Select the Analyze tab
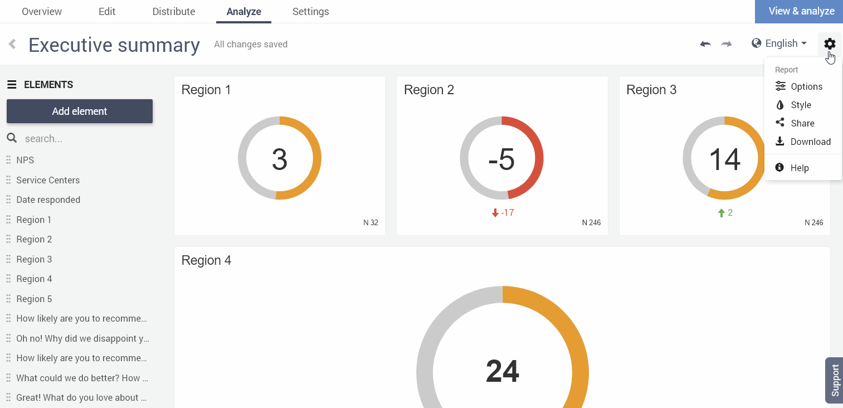 click(244, 12)
